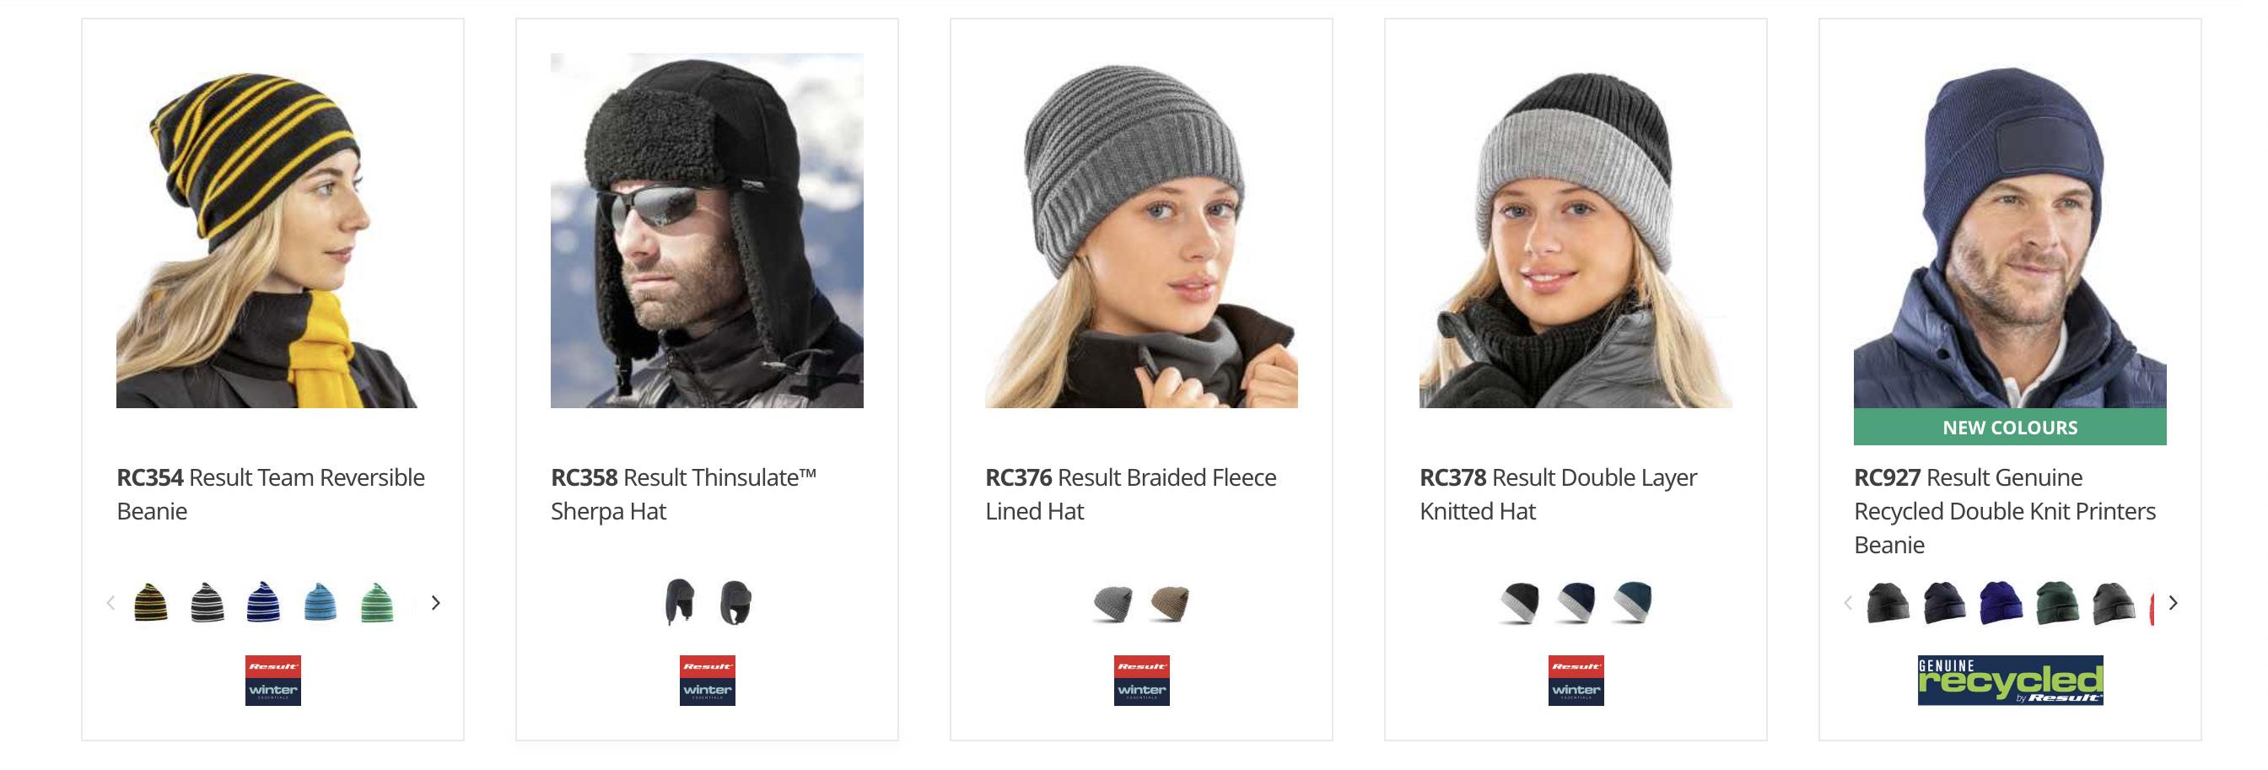The width and height of the screenshot is (2268, 770).
Task: Open RC354 Team Reversible Beanie title
Action: [270, 493]
